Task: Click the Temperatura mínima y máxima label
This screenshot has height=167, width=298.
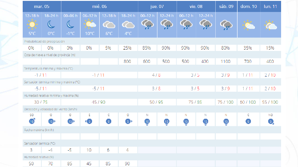Action: 48,69
